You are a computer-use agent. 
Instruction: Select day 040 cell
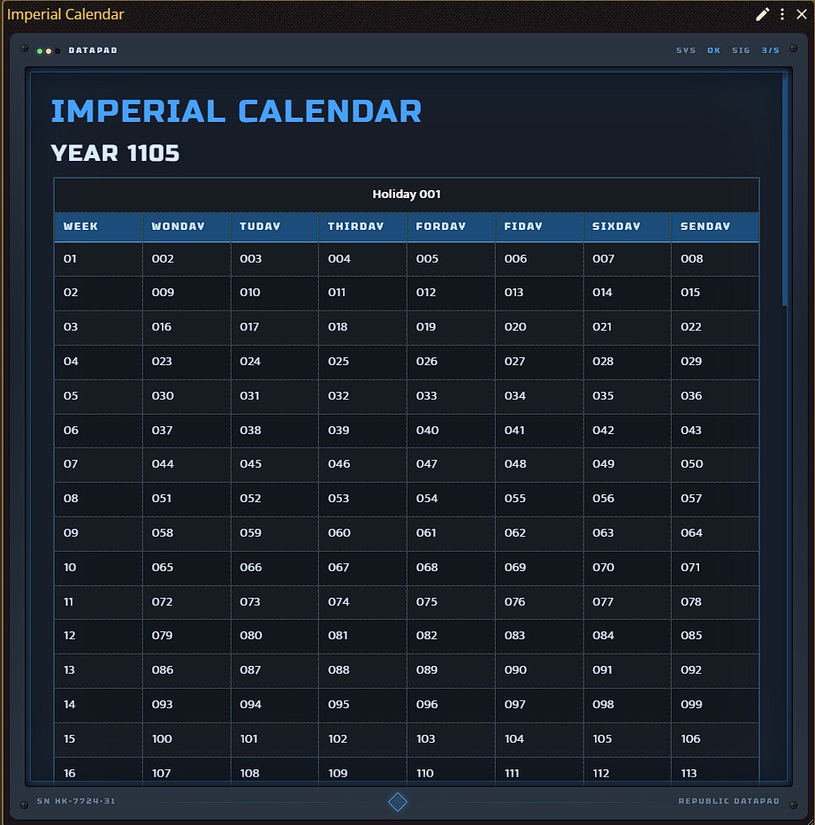click(451, 431)
